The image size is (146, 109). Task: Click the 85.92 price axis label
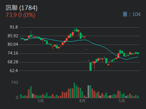tap(13, 36)
